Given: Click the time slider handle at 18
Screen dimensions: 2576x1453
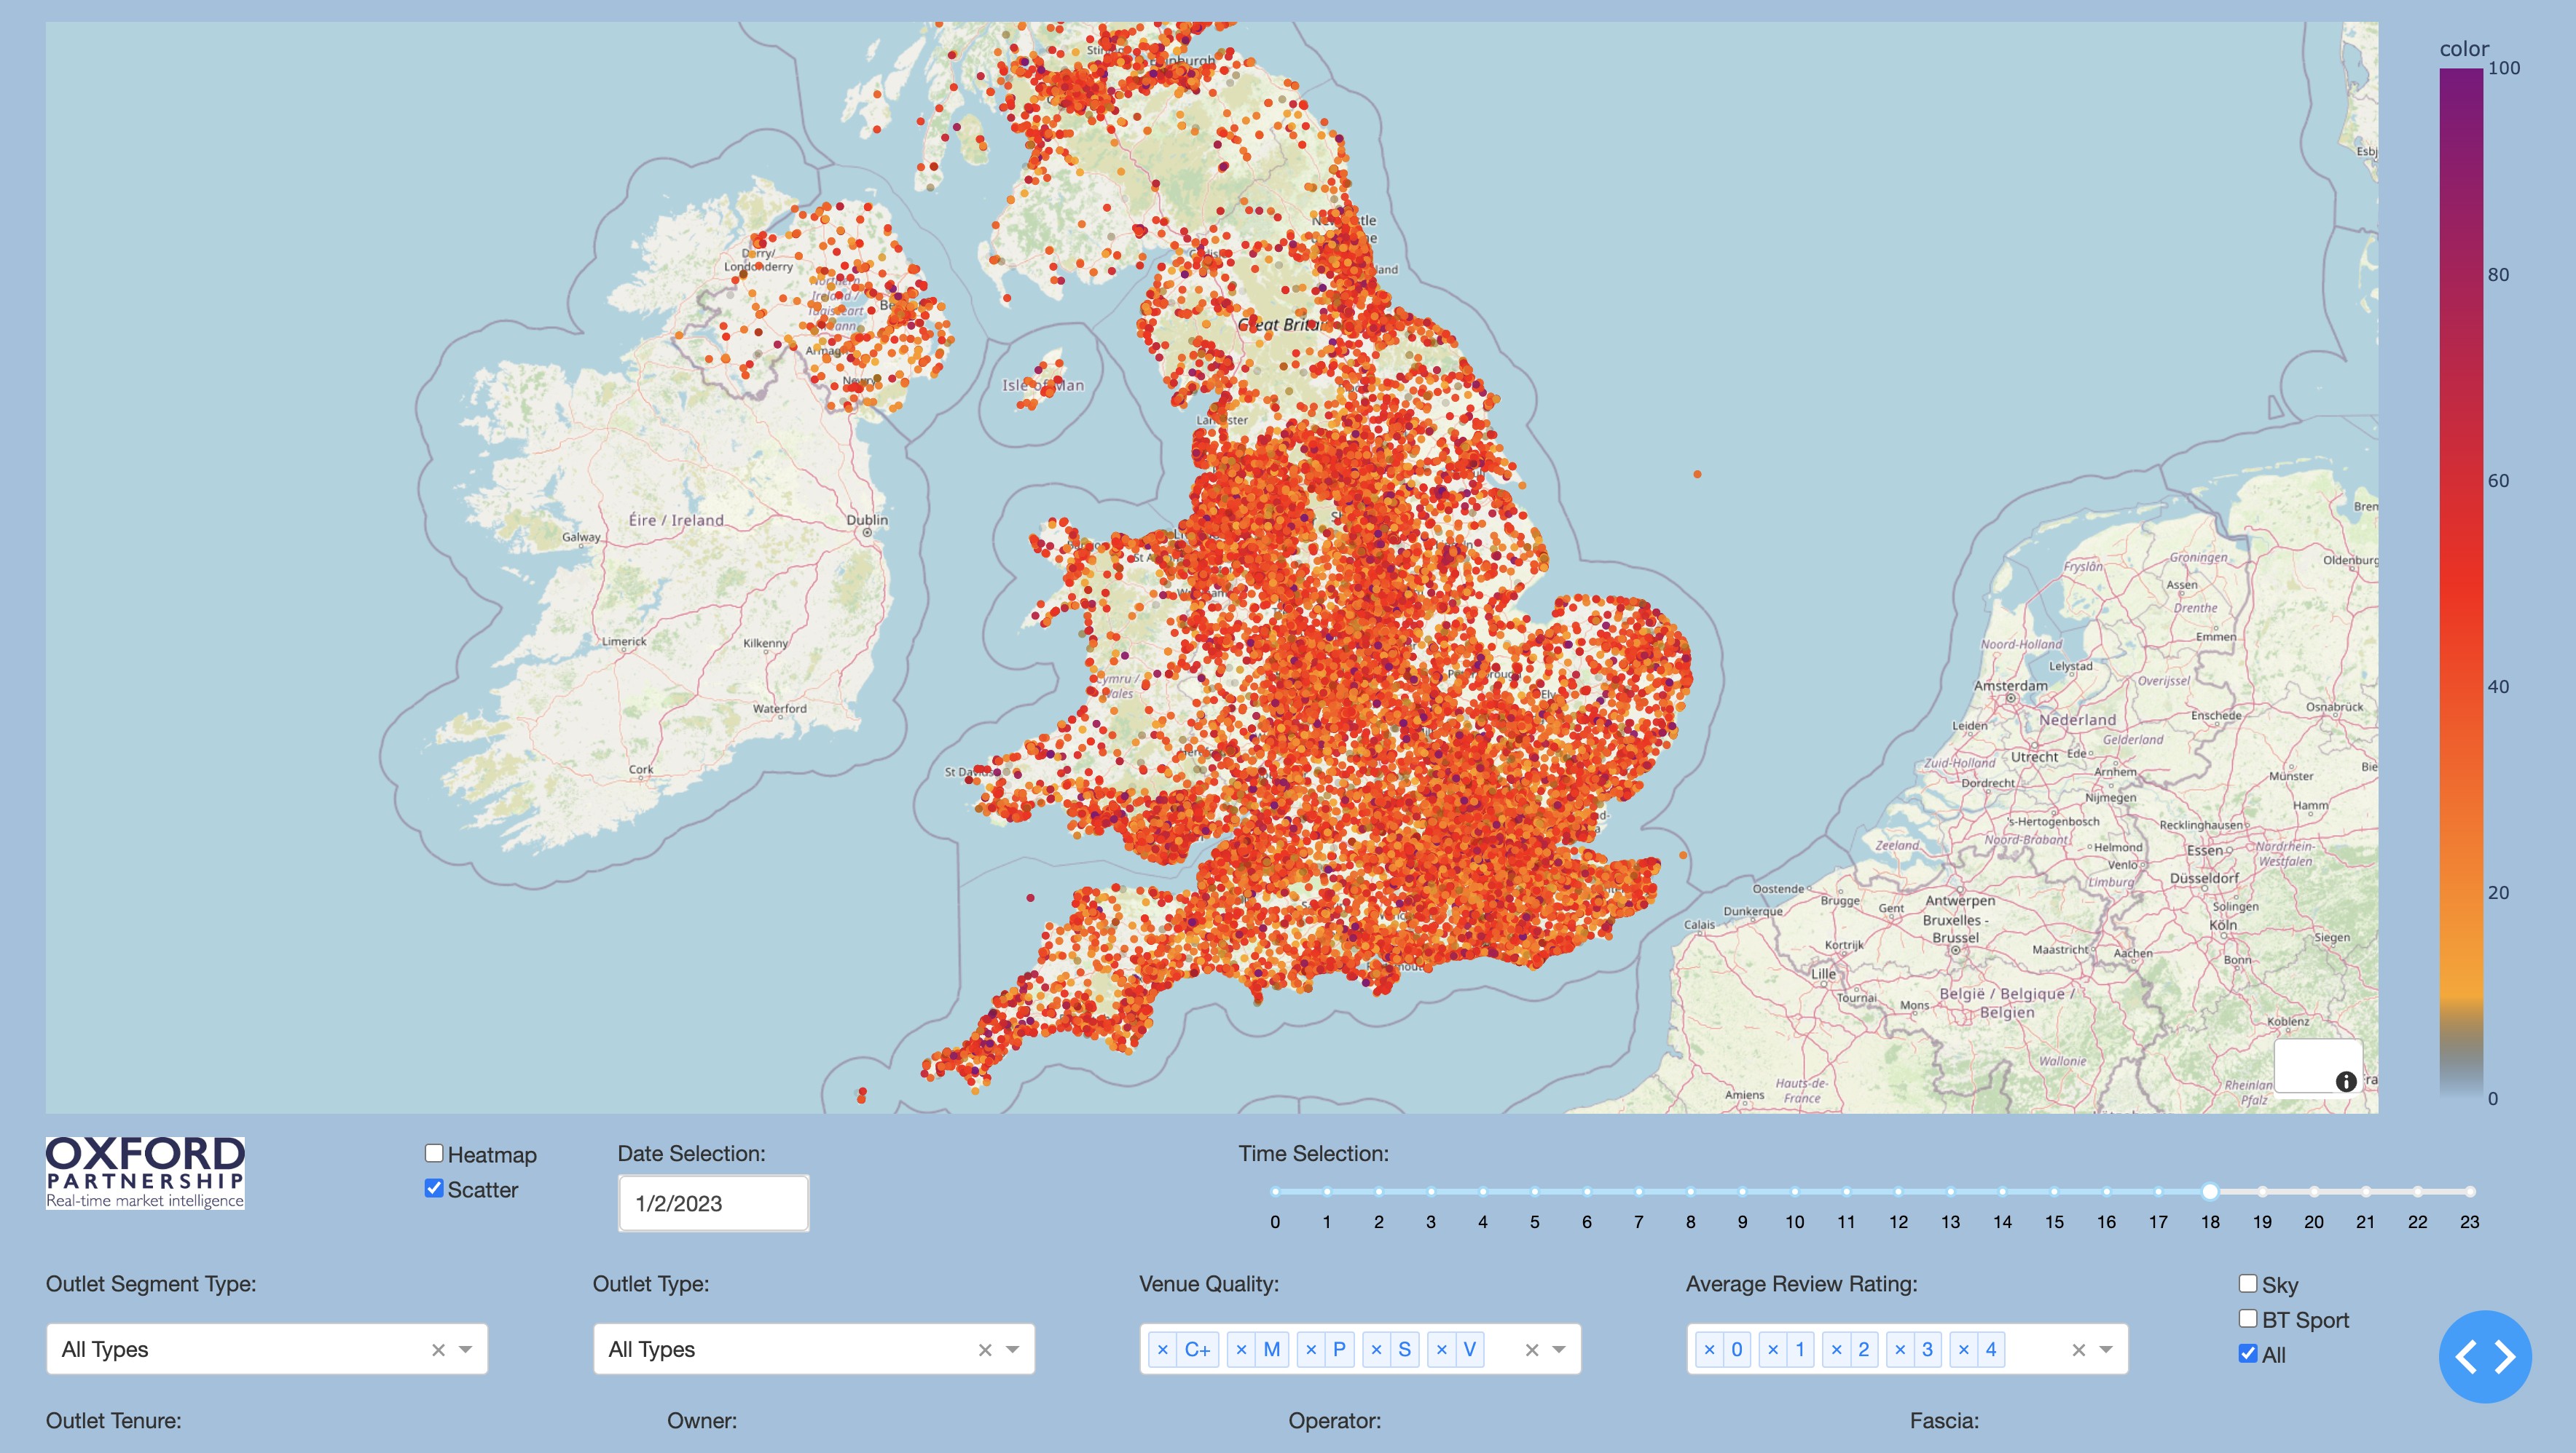Looking at the screenshot, I should (2210, 1191).
